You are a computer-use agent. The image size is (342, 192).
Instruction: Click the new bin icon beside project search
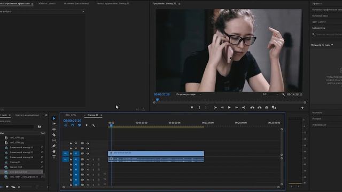(x=39, y=126)
